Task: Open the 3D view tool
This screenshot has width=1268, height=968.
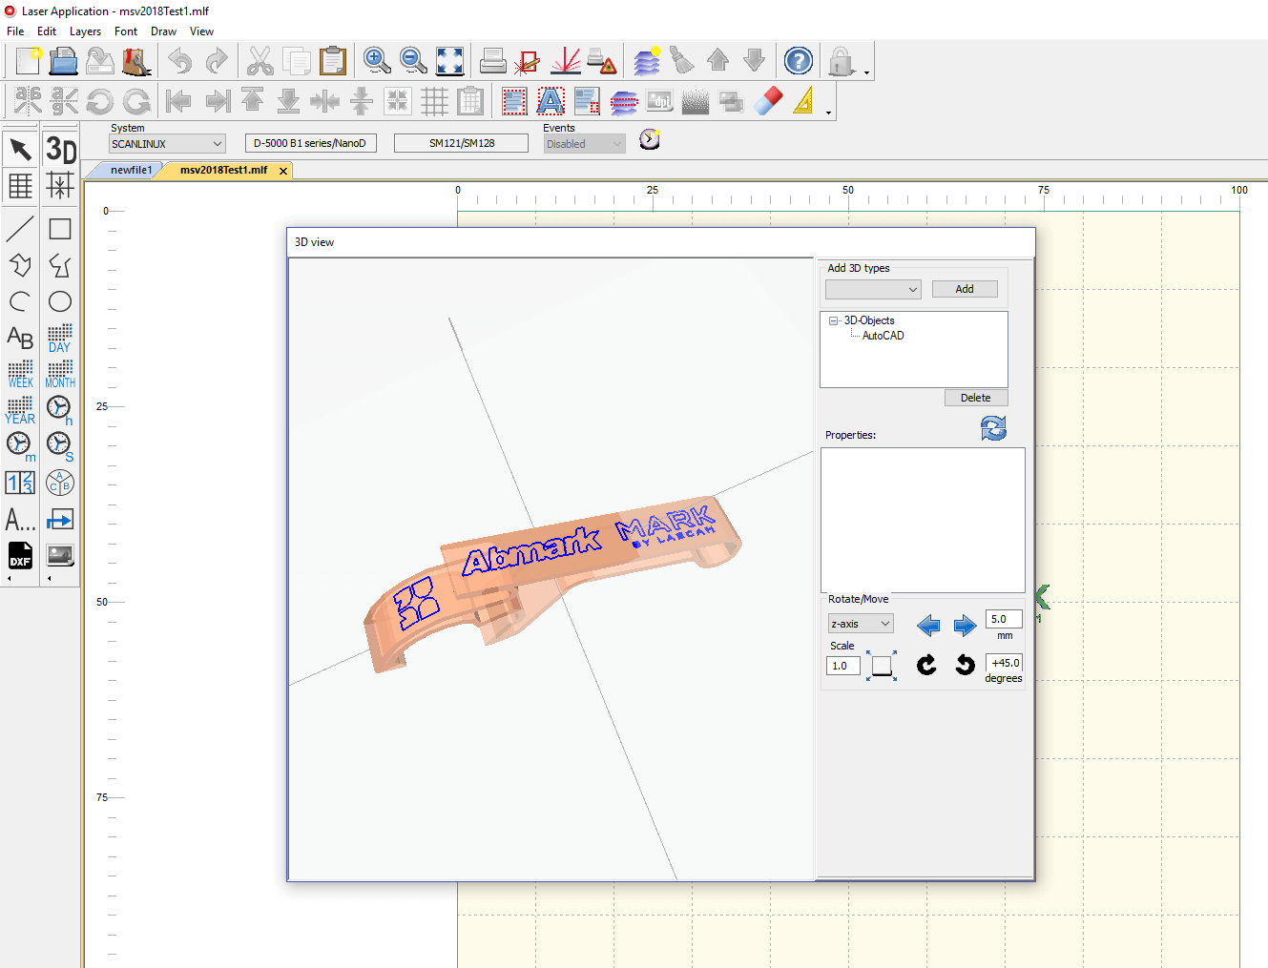Action: [60, 150]
